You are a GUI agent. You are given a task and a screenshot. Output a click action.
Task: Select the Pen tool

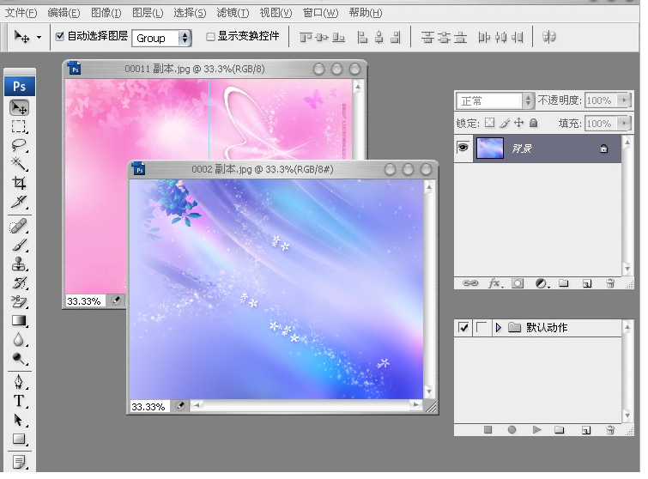(19, 381)
